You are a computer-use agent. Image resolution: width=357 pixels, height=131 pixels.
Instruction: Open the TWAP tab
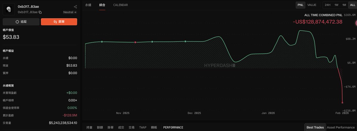(143, 127)
